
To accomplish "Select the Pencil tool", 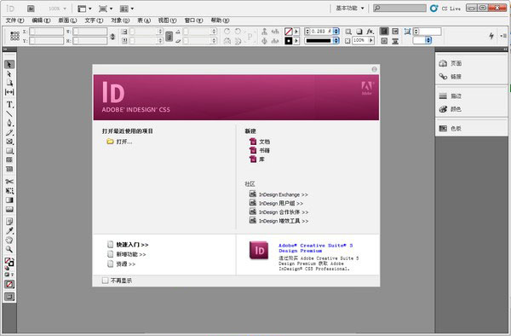I will click(x=9, y=132).
